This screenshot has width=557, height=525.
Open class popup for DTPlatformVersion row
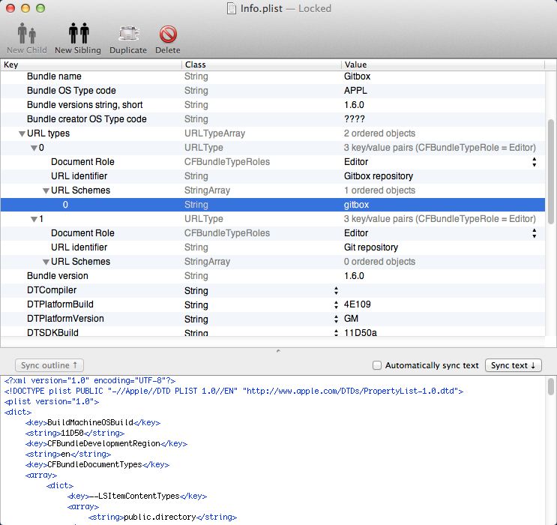click(x=336, y=319)
